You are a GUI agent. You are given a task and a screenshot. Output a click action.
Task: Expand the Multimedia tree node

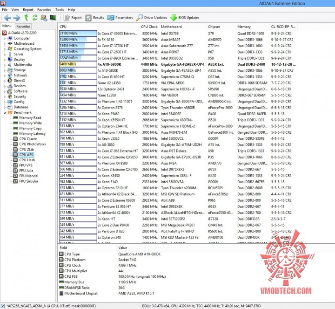(5, 65)
